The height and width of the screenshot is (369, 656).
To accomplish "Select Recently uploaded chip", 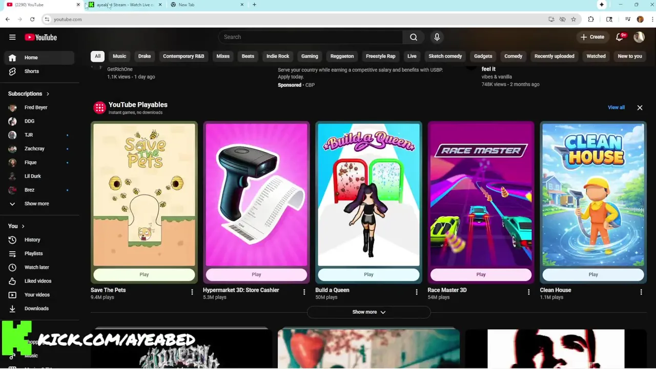I will [554, 56].
